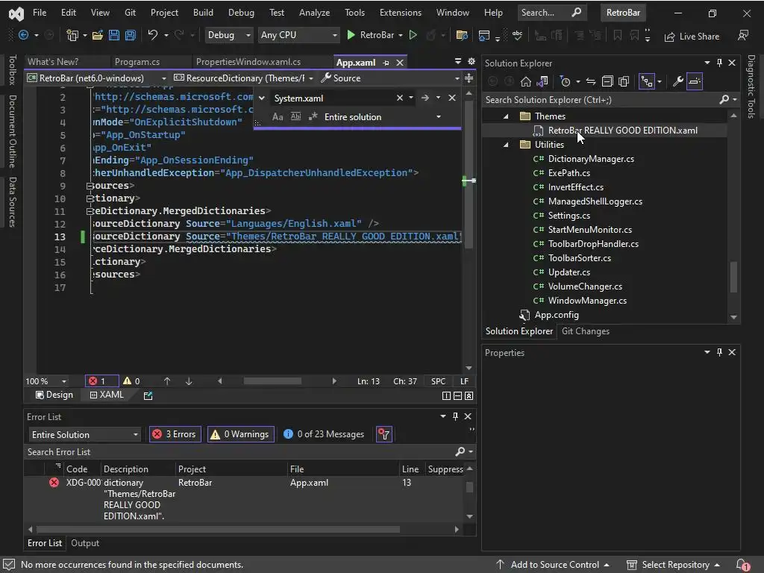This screenshot has height=573, width=764.
Task: Click the Open File folder icon
Action: tap(98, 35)
